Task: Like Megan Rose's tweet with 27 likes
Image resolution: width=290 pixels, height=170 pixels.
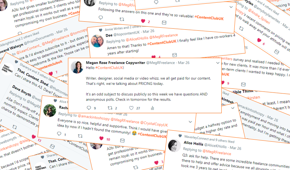Action: (131, 108)
